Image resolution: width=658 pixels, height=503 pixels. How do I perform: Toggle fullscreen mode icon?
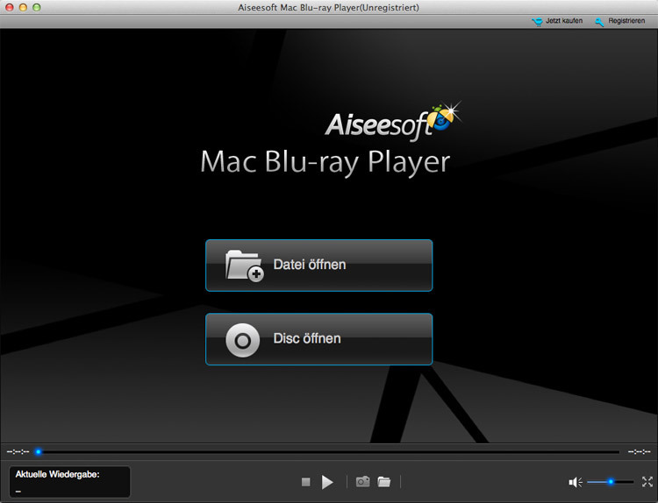[x=647, y=482]
